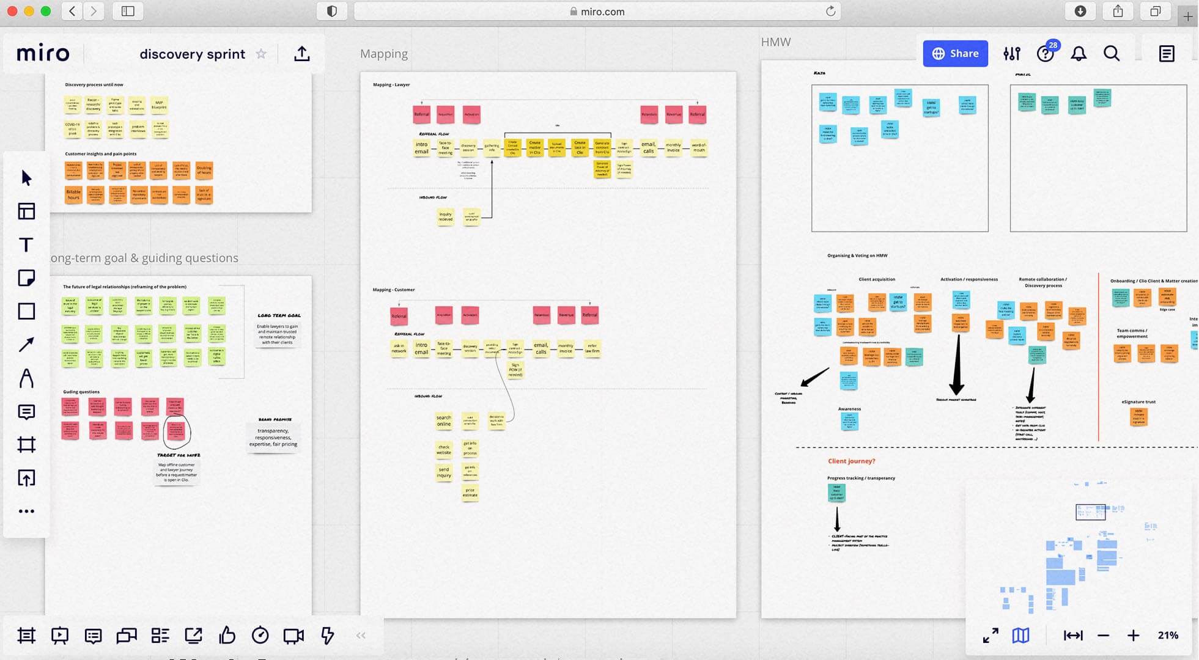Open the 21% zoom level menu

coord(1168,636)
